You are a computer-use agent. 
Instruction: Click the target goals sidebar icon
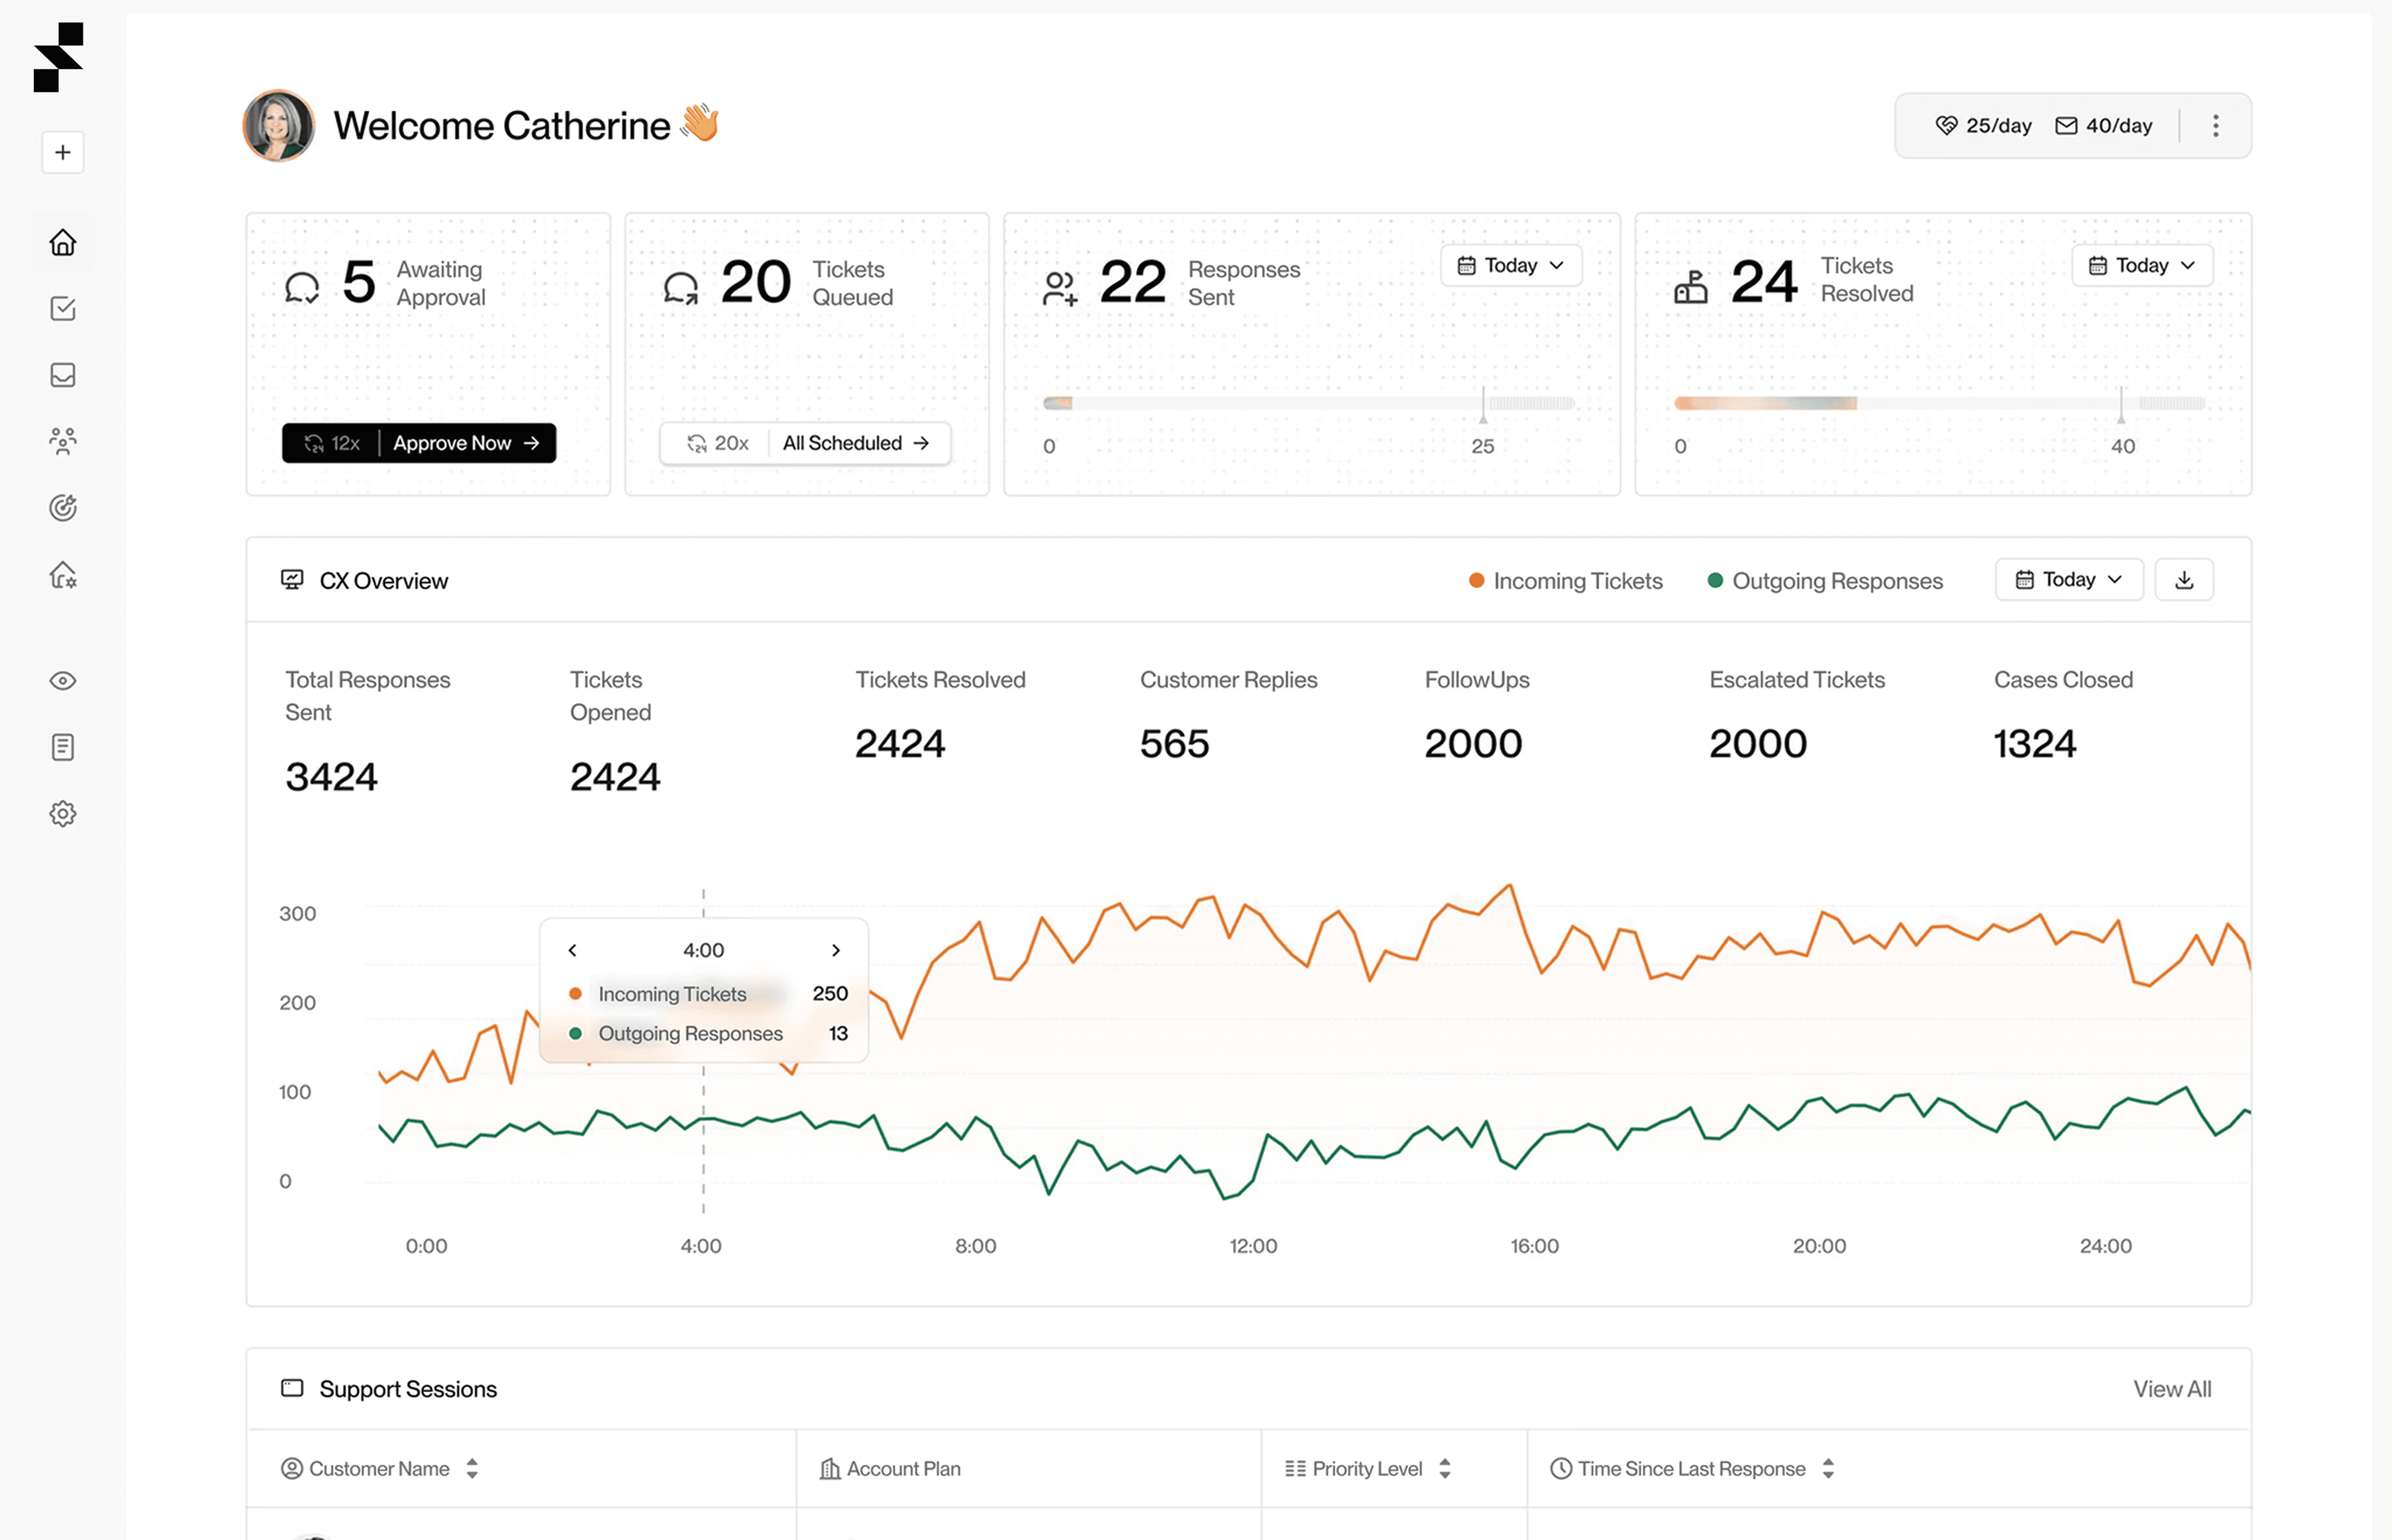tap(63, 508)
